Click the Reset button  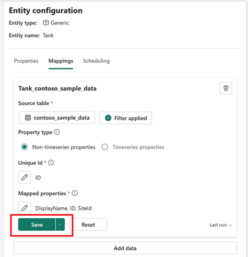88,225
